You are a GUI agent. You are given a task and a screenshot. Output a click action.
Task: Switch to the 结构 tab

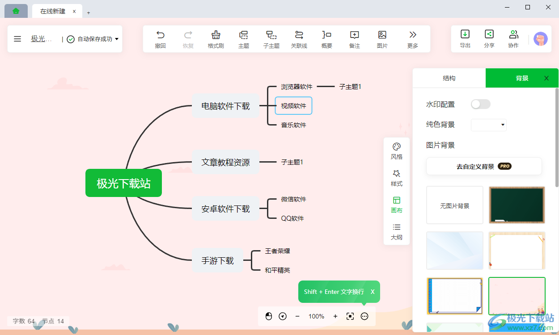[449, 78]
